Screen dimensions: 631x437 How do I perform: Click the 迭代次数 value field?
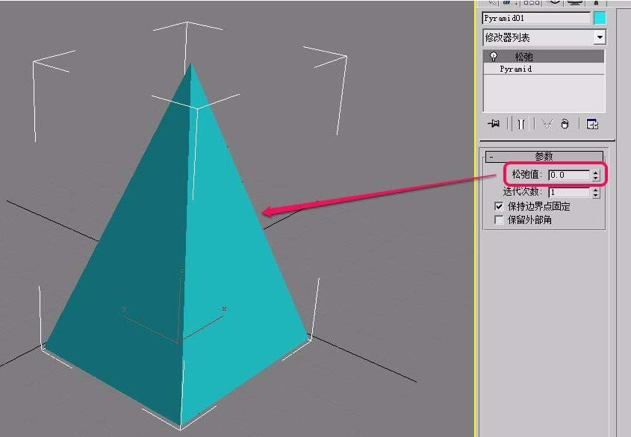coord(569,192)
